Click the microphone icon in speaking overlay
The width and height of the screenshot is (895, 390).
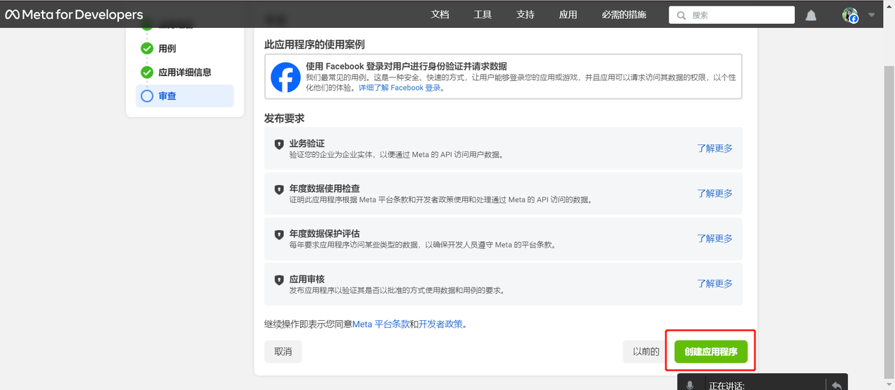[690, 385]
